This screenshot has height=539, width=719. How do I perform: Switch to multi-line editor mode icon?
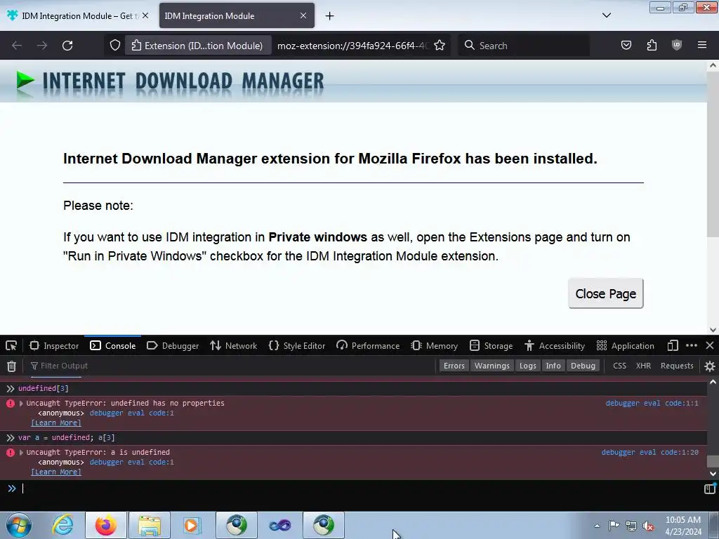pos(710,488)
